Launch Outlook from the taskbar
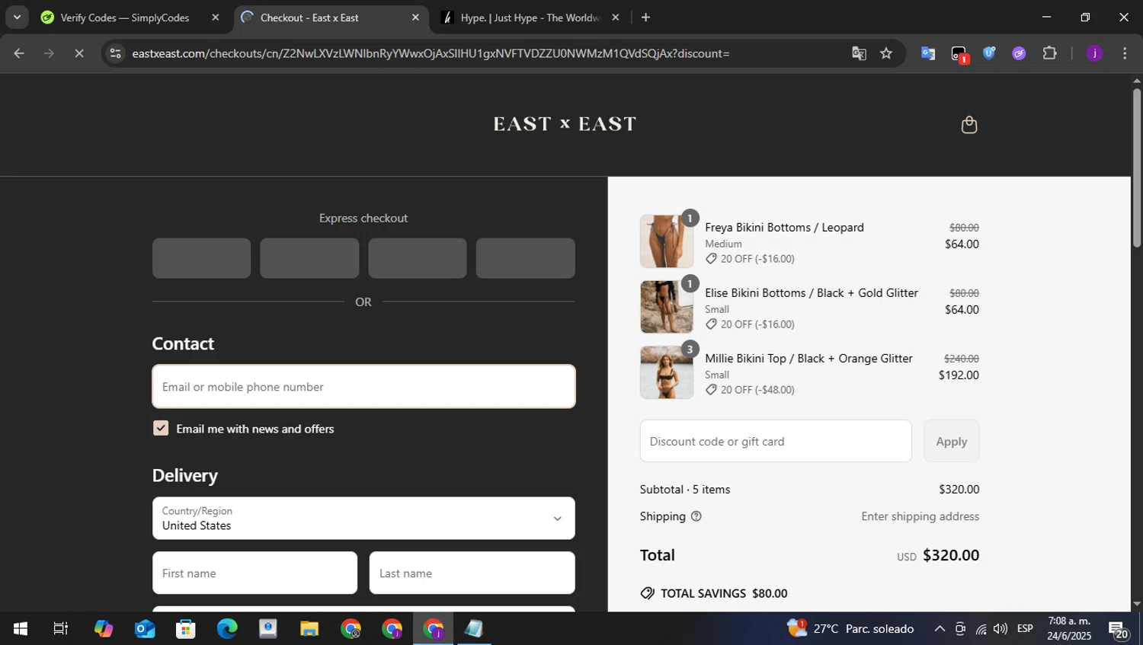Image resolution: width=1143 pixels, height=645 pixels. [x=145, y=629]
